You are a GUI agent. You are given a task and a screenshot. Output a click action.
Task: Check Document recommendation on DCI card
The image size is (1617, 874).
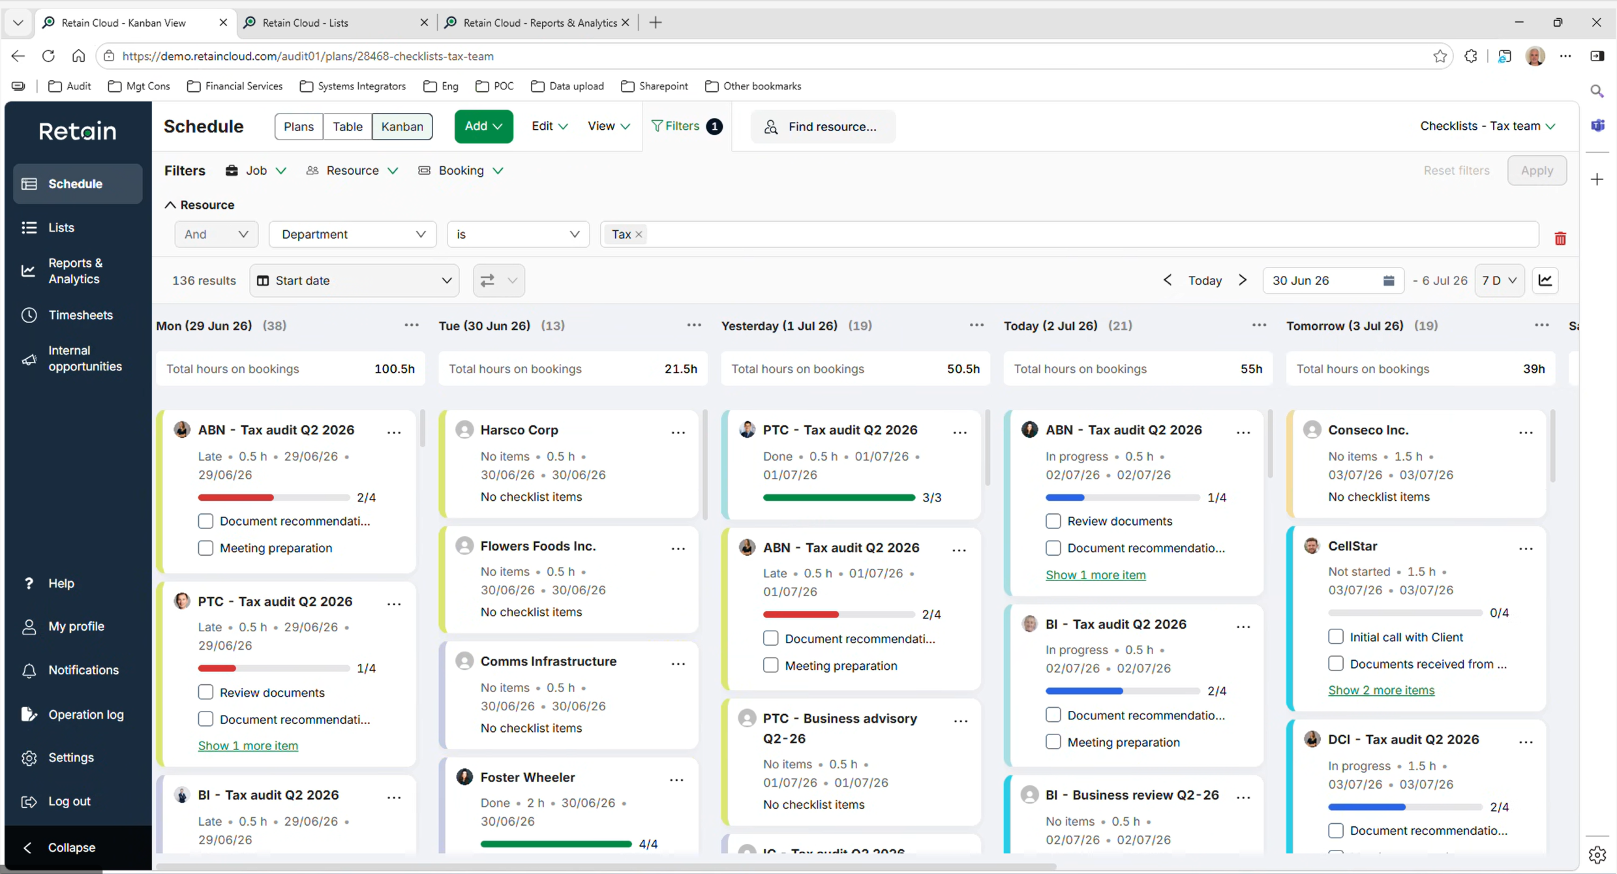point(1335,830)
